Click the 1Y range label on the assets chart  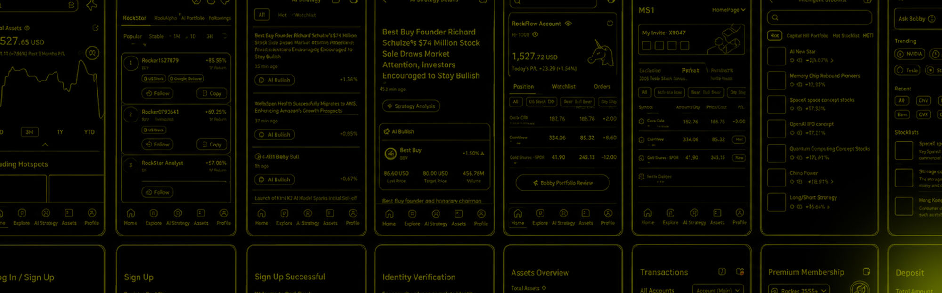[x=60, y=132]
